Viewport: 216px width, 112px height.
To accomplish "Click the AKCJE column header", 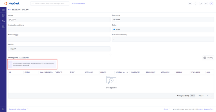I will pyautogui.click(x=208, y=72).
